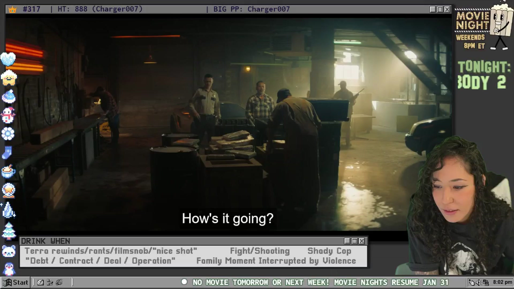Click the 'WEEKENDS 8PM ET' schedule text

coord(471,41)
